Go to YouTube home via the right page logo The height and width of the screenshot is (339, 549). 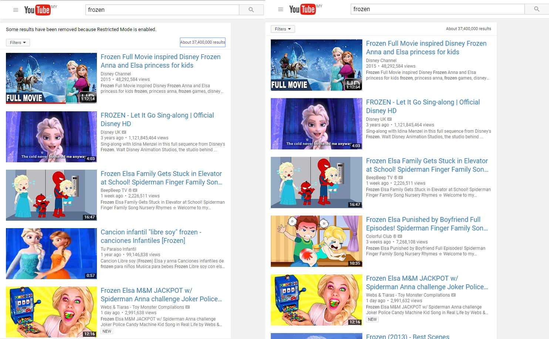[302, 9]
